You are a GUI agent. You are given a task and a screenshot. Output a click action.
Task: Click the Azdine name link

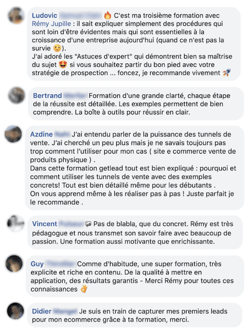click(42, 135)
